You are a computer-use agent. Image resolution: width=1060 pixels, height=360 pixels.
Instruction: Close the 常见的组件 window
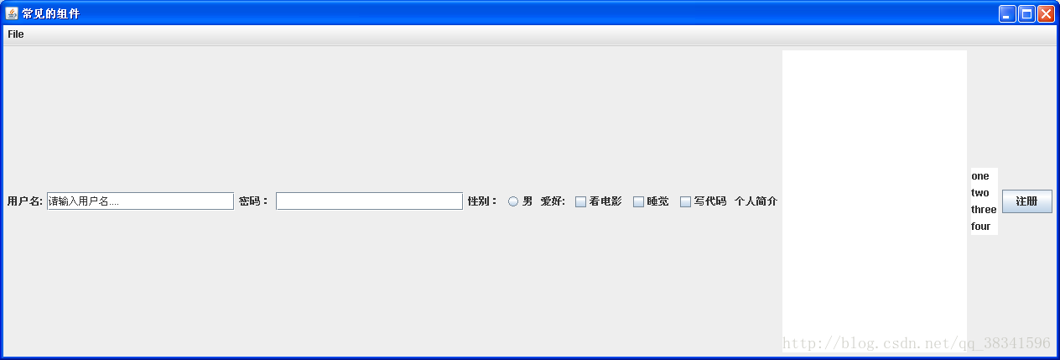1046,13
